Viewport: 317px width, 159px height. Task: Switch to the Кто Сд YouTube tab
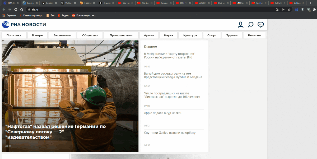pyautogui.click(x=144, y=3)
